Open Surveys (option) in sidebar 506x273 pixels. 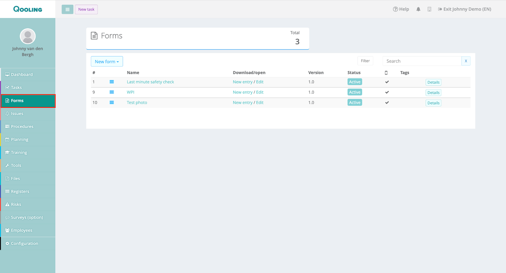28,217
